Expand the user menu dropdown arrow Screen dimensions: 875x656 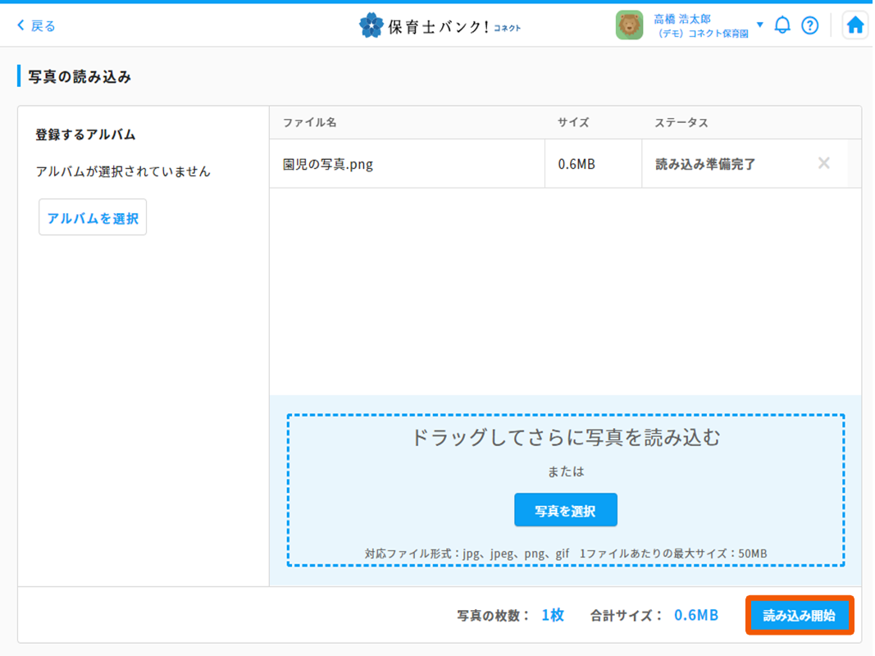(x=759, y=25)
